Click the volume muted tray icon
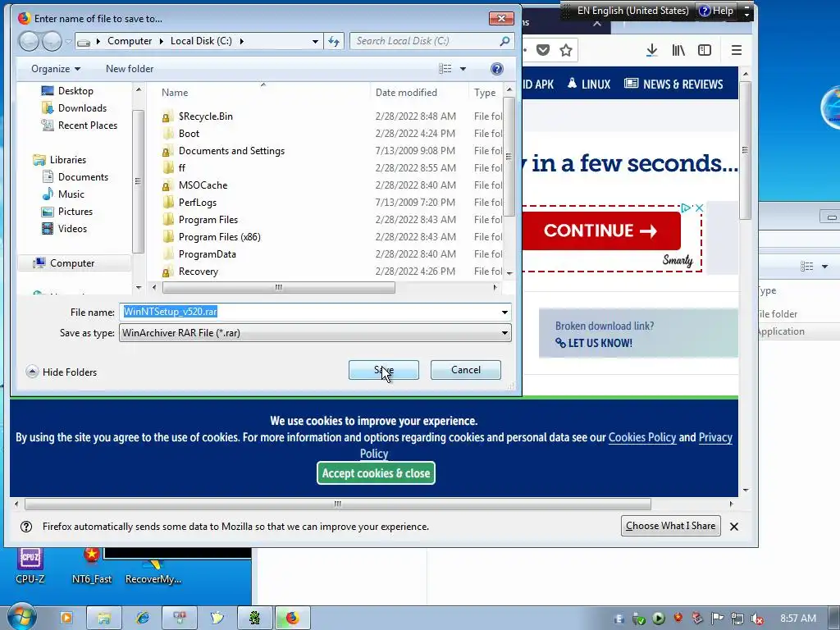This screenshot has width=840, height=630. [x=757, y=619]
